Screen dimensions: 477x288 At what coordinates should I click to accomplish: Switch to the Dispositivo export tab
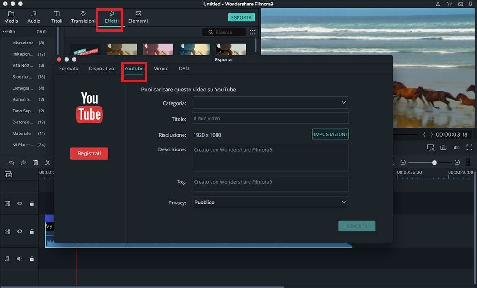click(101, 69)
